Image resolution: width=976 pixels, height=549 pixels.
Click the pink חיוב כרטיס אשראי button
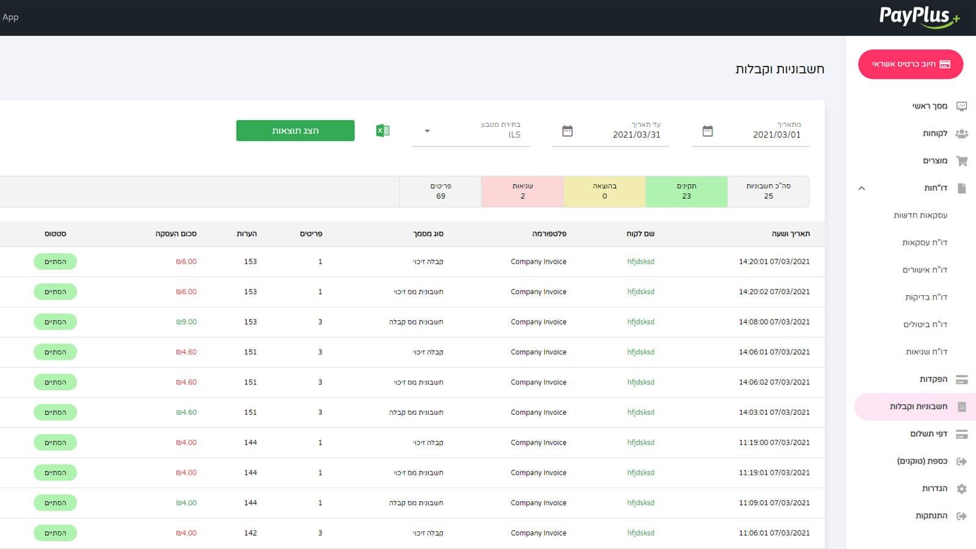click(x=911, y=64)
